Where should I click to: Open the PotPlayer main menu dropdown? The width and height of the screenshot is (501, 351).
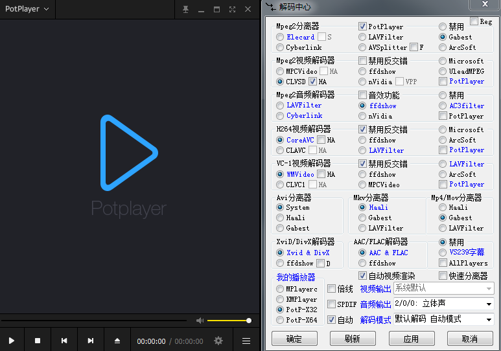pos(27,9)
